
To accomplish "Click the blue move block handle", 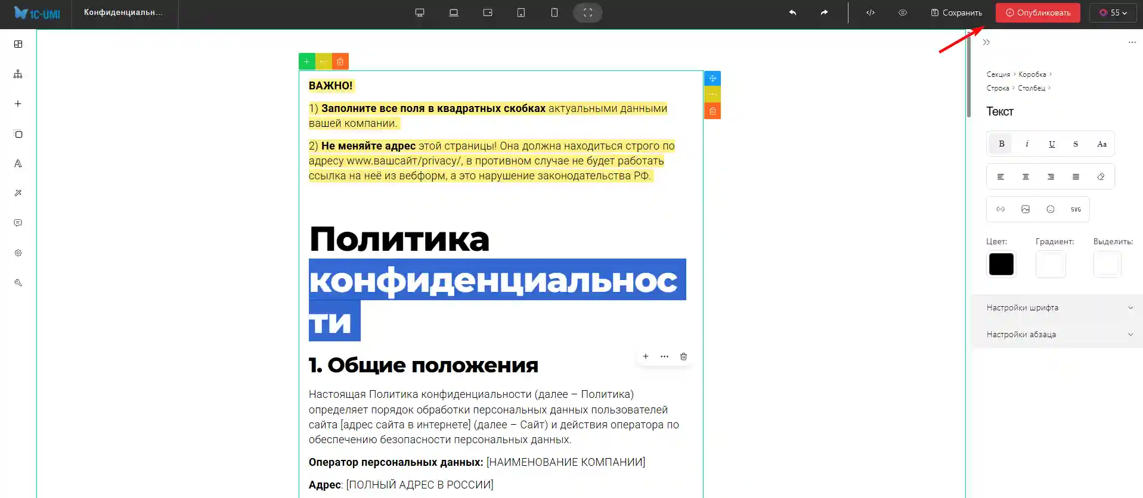I will [713, 79].
